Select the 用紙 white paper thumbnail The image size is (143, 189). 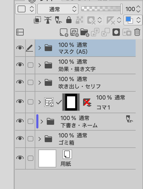coord(47,158)
